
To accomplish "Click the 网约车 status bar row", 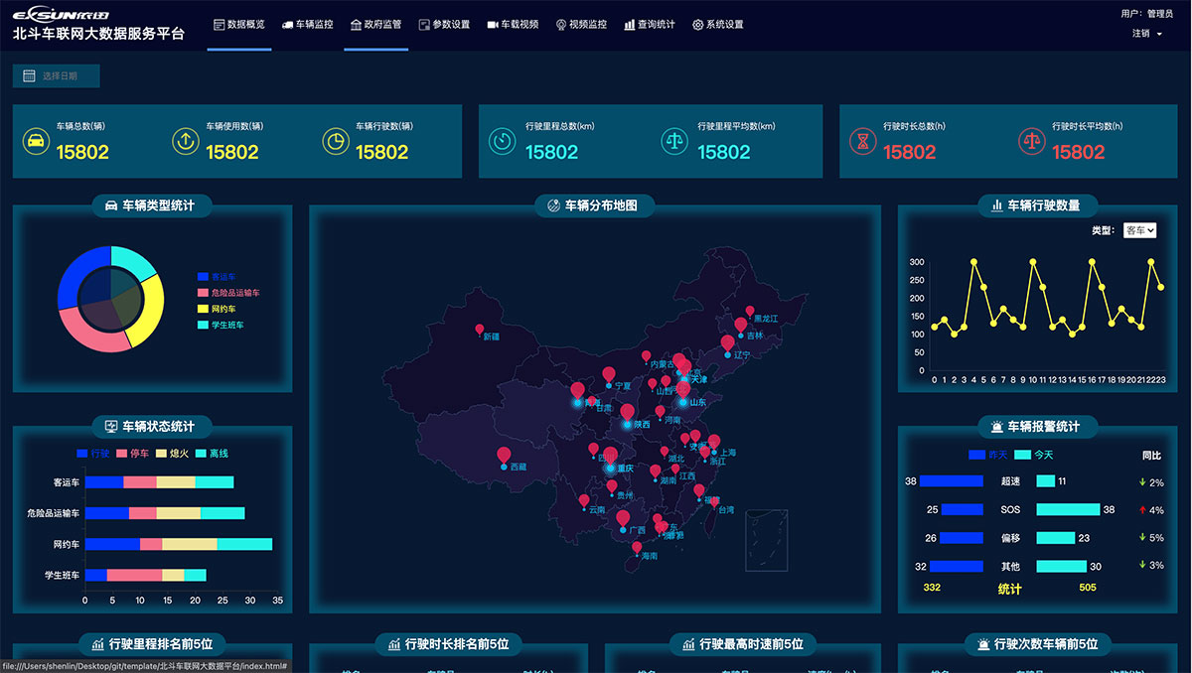I will (178, 544).
